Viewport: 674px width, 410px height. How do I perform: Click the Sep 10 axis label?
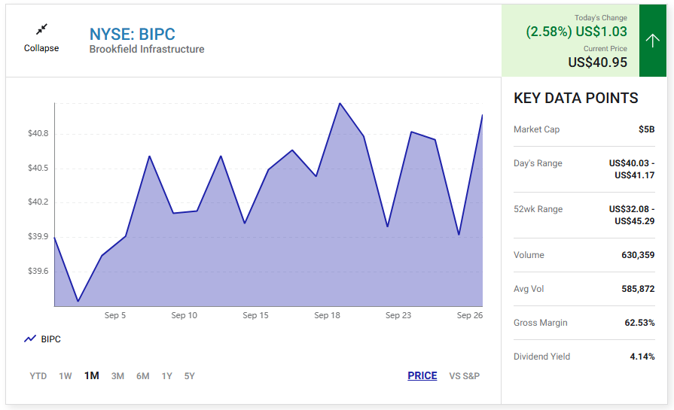[184, 315]
